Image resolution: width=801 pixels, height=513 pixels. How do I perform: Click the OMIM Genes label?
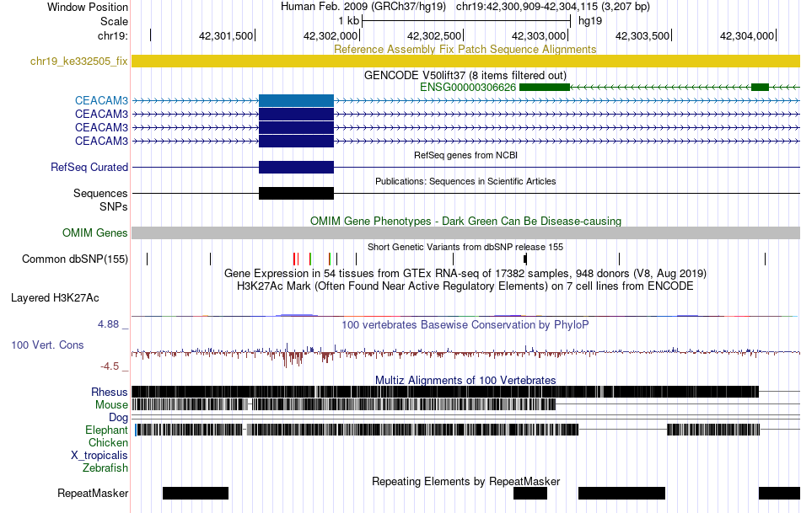pyautogui.click(x=95, y=232)
